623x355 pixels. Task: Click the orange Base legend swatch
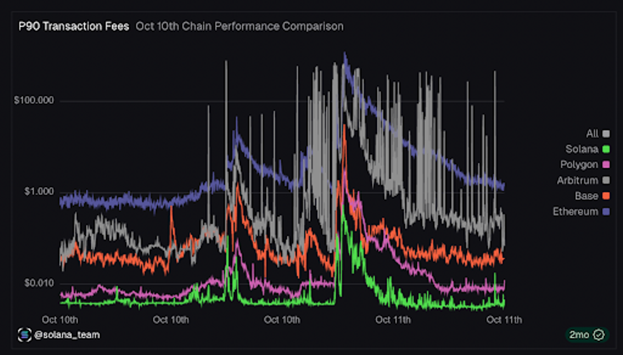606,196
